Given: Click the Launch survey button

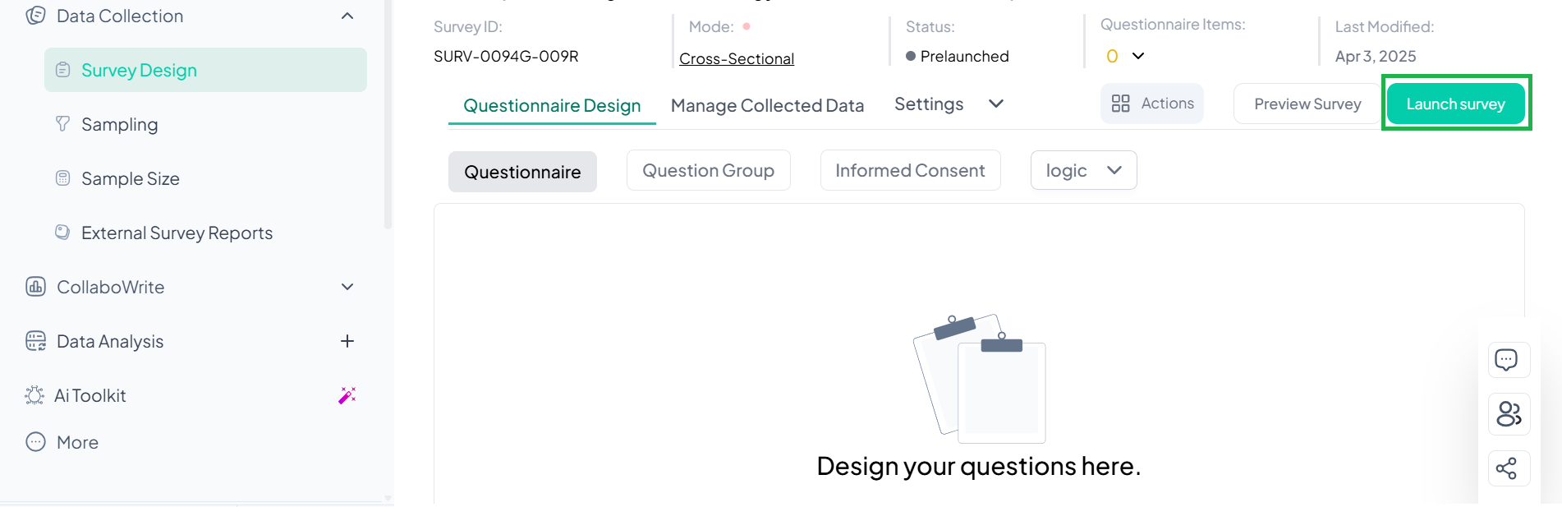Looking at the screenshot, I should [1455, 104].
